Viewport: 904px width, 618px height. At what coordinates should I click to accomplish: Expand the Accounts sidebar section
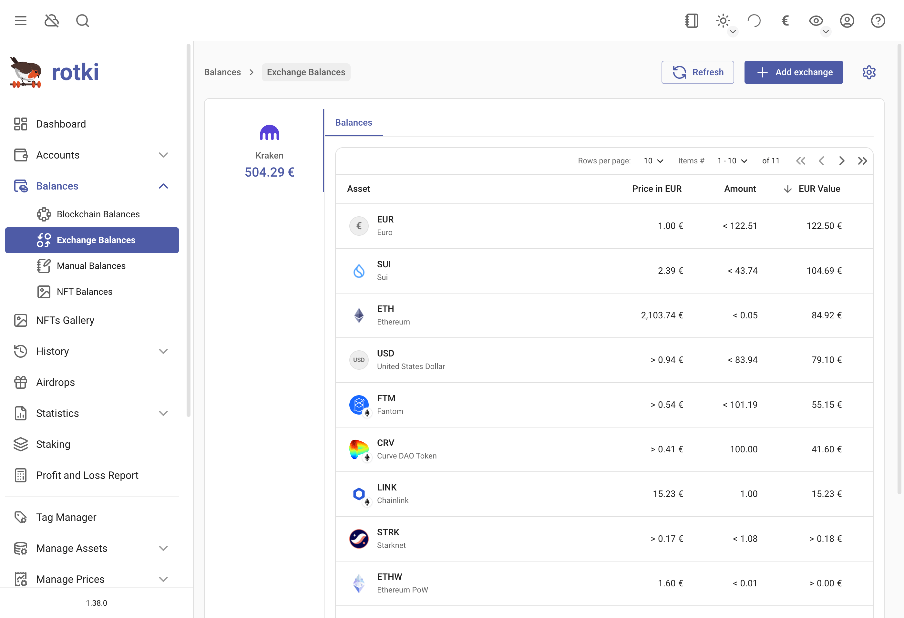tap(92, 155)
